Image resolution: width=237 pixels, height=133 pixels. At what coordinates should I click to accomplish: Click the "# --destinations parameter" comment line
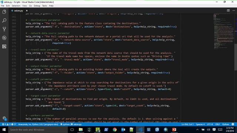pos(43,20)
